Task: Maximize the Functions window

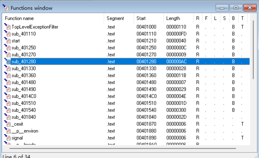Action: pos(236,8)
